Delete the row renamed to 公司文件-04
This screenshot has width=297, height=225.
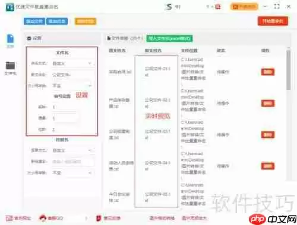268,166
